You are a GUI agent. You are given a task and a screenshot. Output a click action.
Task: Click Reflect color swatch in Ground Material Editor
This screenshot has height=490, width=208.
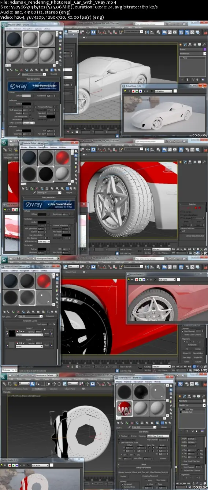pyautogui.click(x=27, y=104)
